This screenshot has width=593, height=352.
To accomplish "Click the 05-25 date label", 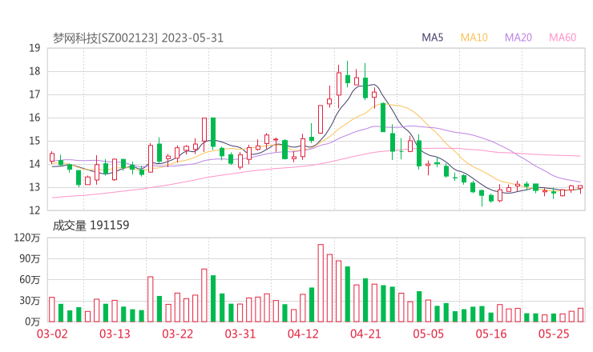I will click(x=554, y=334).
